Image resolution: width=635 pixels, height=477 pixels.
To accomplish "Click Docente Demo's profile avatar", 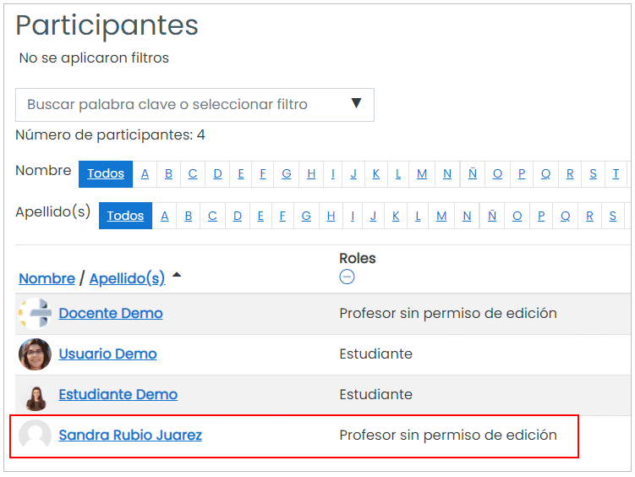I will coord(36,314).
